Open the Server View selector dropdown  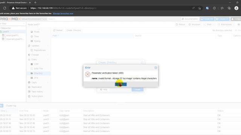click(x=12, y=24)
